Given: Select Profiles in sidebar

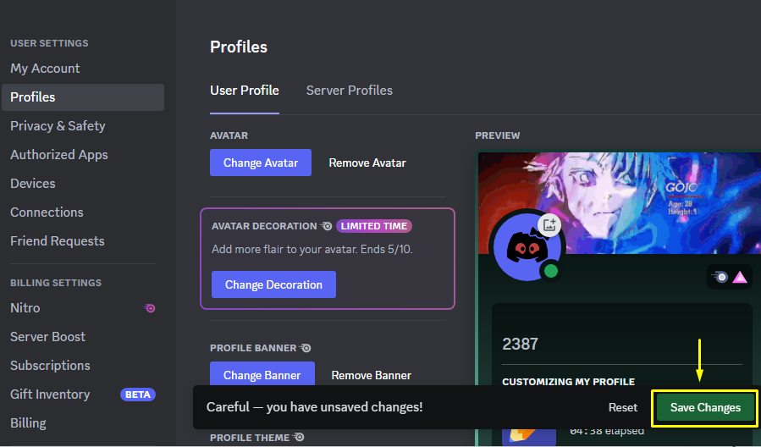Looking at the screenshot, I should tap(83, 97).
